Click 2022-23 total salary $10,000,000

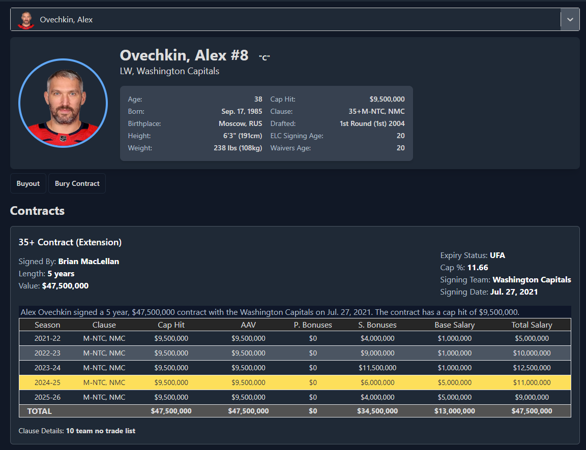click(x=532, y=353)
